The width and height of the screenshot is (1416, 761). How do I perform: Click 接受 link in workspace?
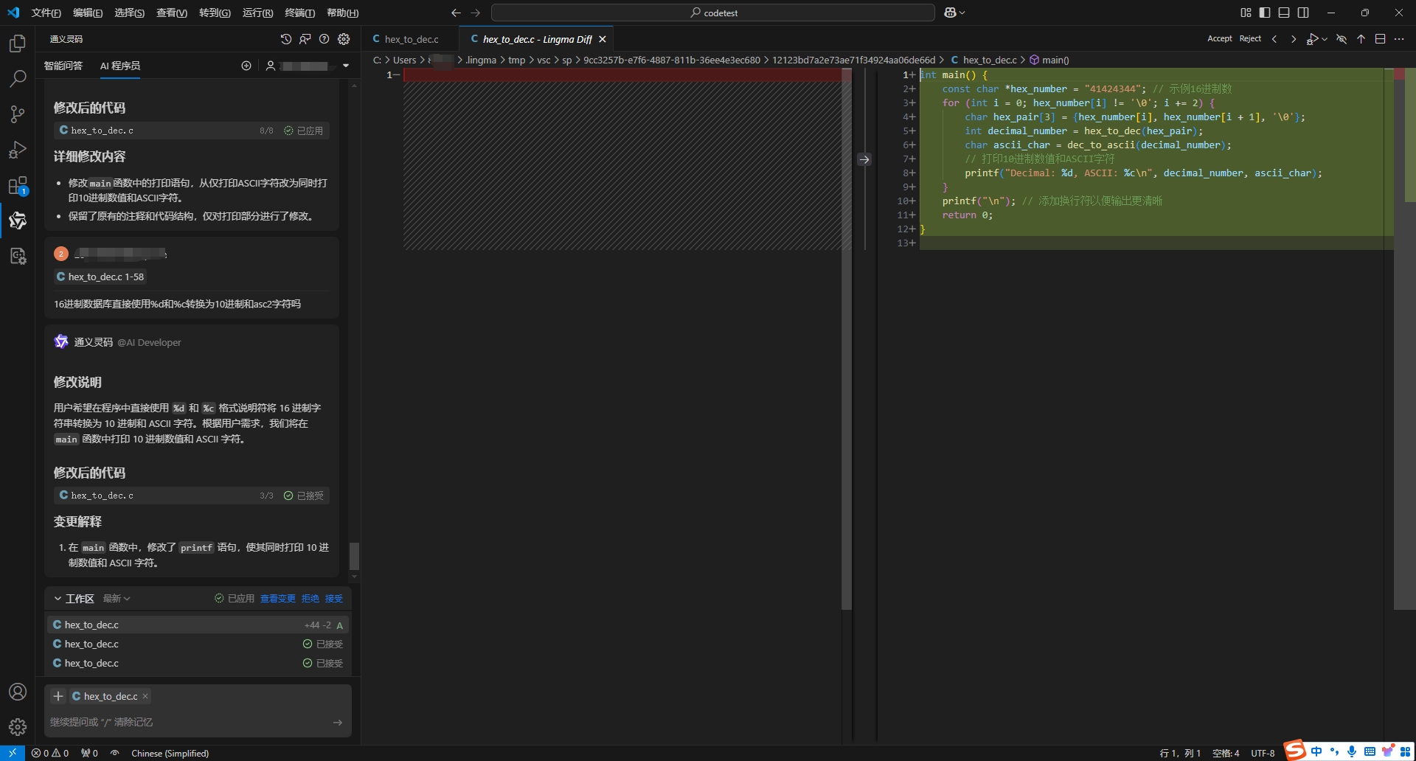[334, 599]
